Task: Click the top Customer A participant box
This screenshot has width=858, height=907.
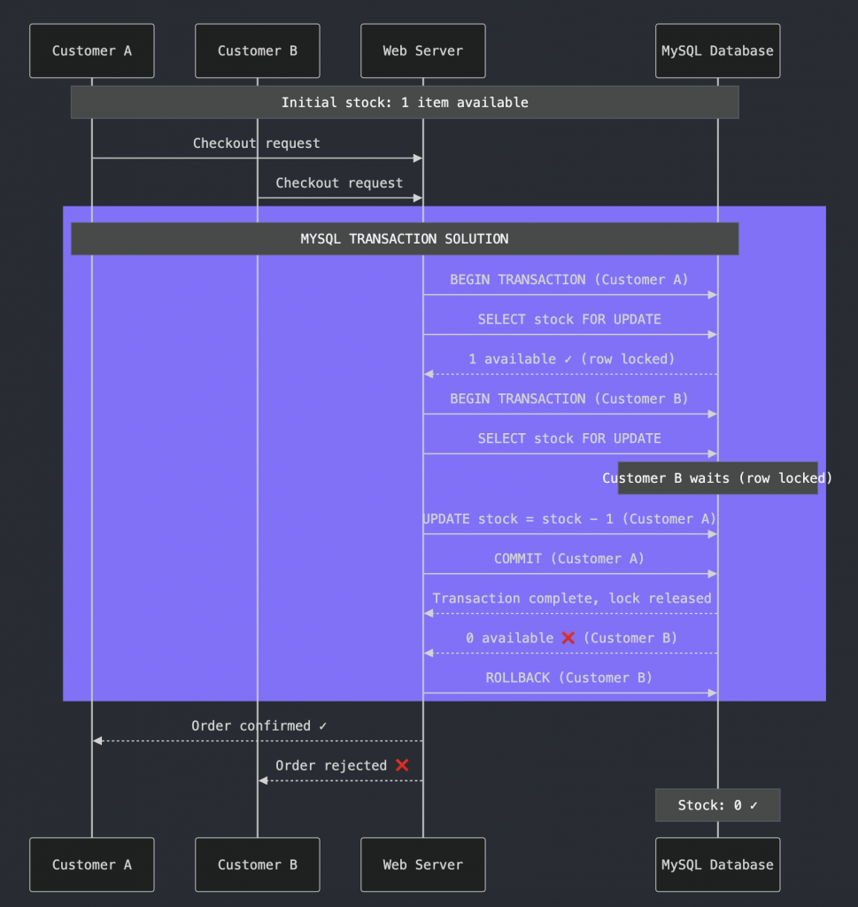Action: [92, 50]
